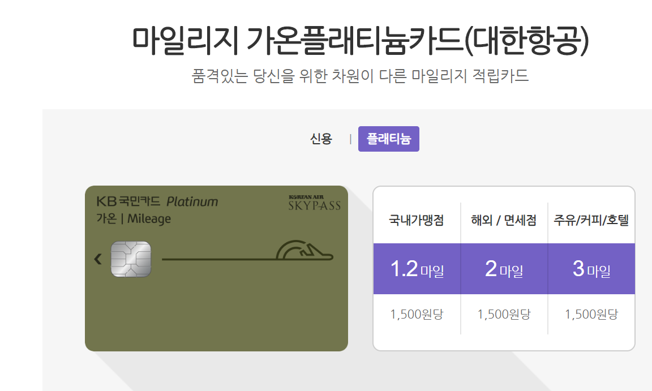Viewport: 652px width, 391px height.
Task: Click the KB 국민카드 Platinum text on card
Action: tap(157, 201)
